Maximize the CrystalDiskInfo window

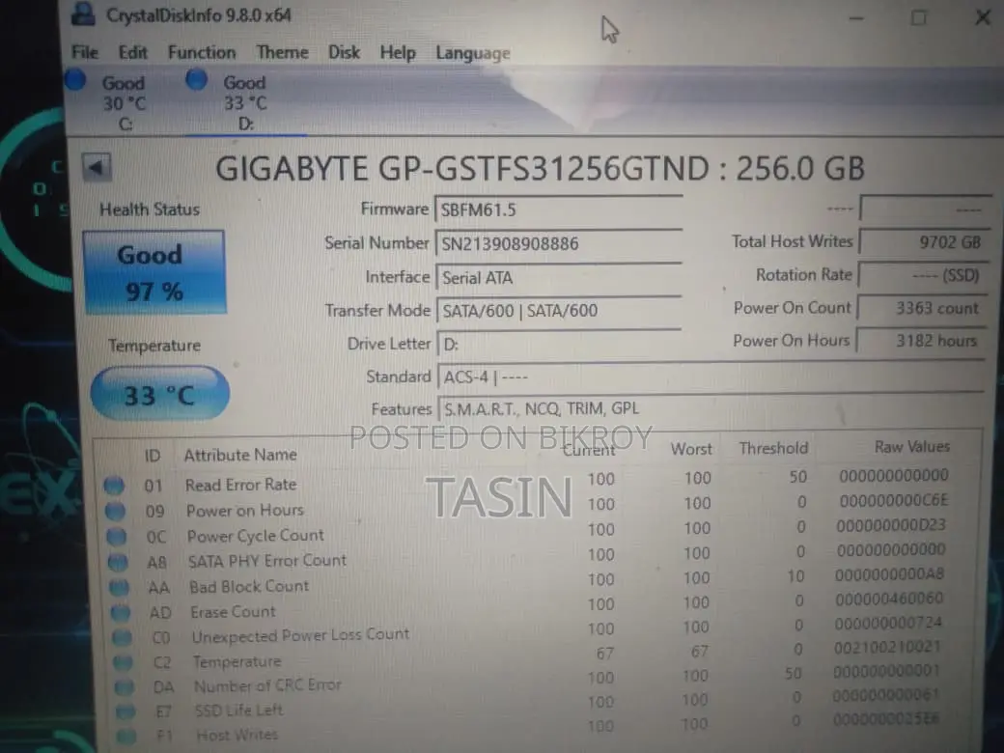[919, 18]
